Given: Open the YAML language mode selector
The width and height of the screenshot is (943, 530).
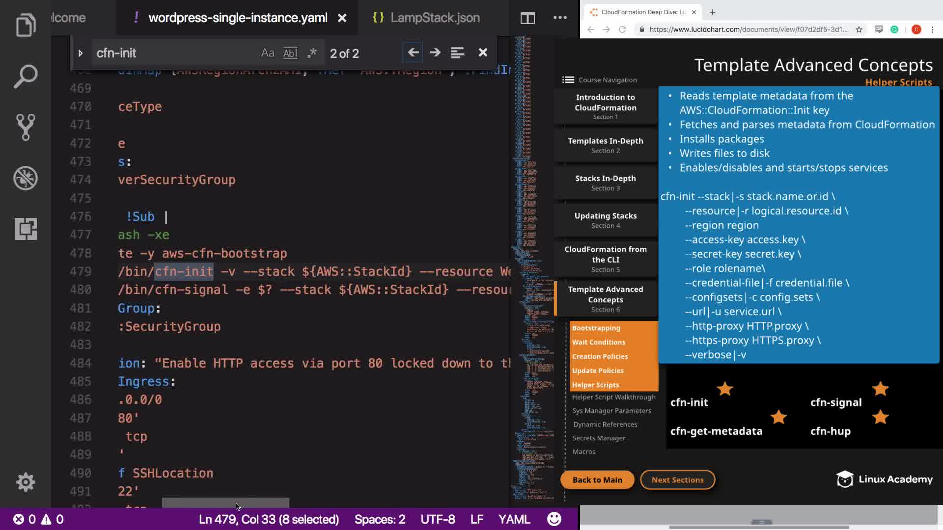Looking at the screenshot, I should 514,519.
